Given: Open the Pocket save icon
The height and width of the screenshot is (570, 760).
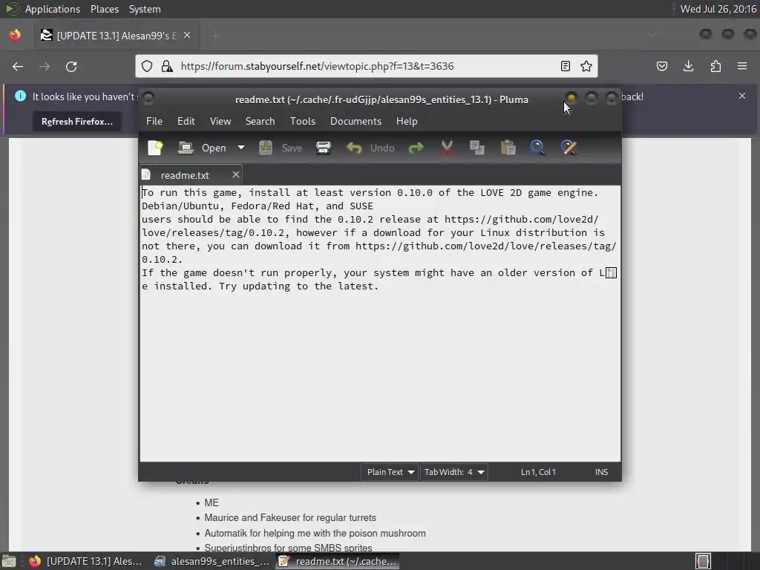Looking at the screenshot, I should (661, 66).
